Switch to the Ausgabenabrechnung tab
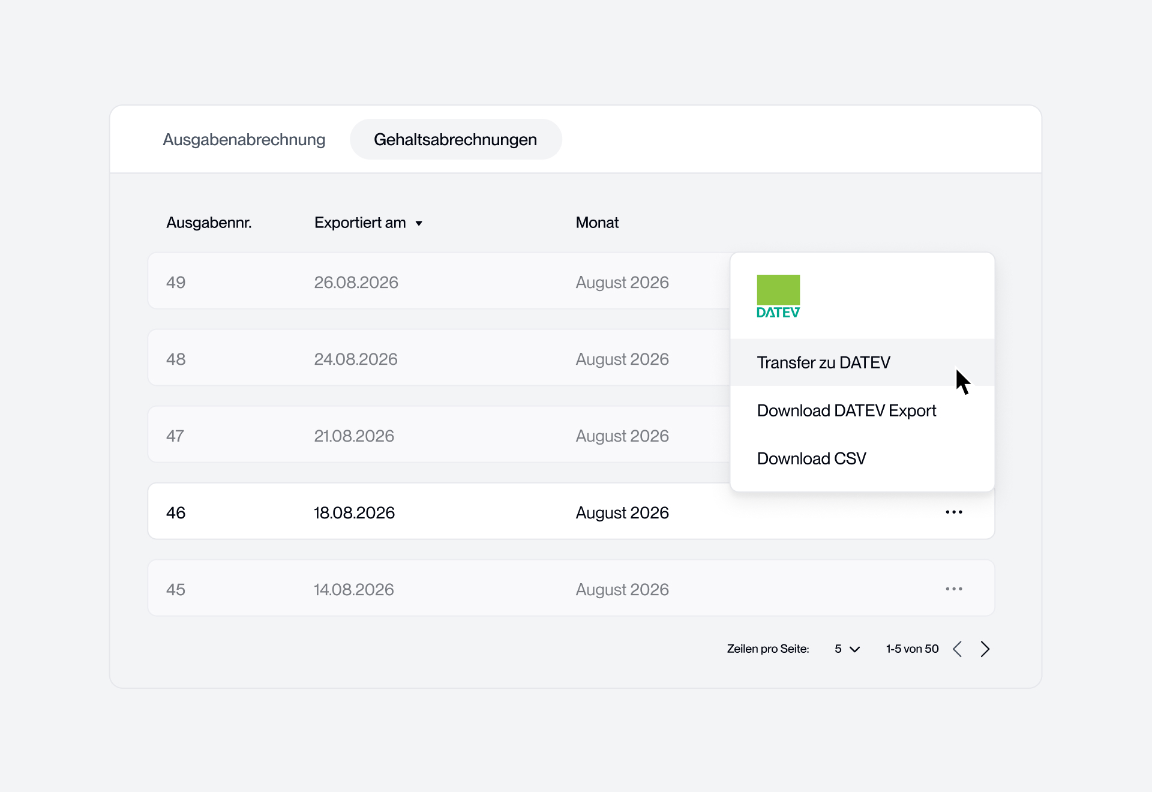Image resolution: width=1152 pixels, height=792 pixels. 244,139
